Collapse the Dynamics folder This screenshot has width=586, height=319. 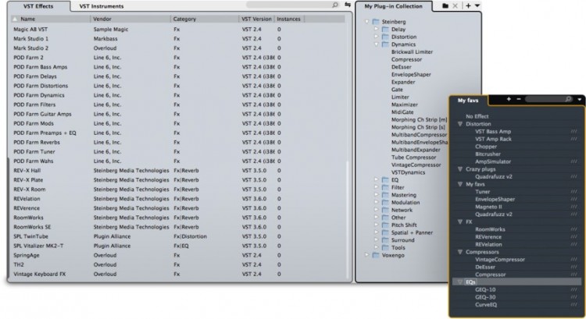tap(377, 44)
